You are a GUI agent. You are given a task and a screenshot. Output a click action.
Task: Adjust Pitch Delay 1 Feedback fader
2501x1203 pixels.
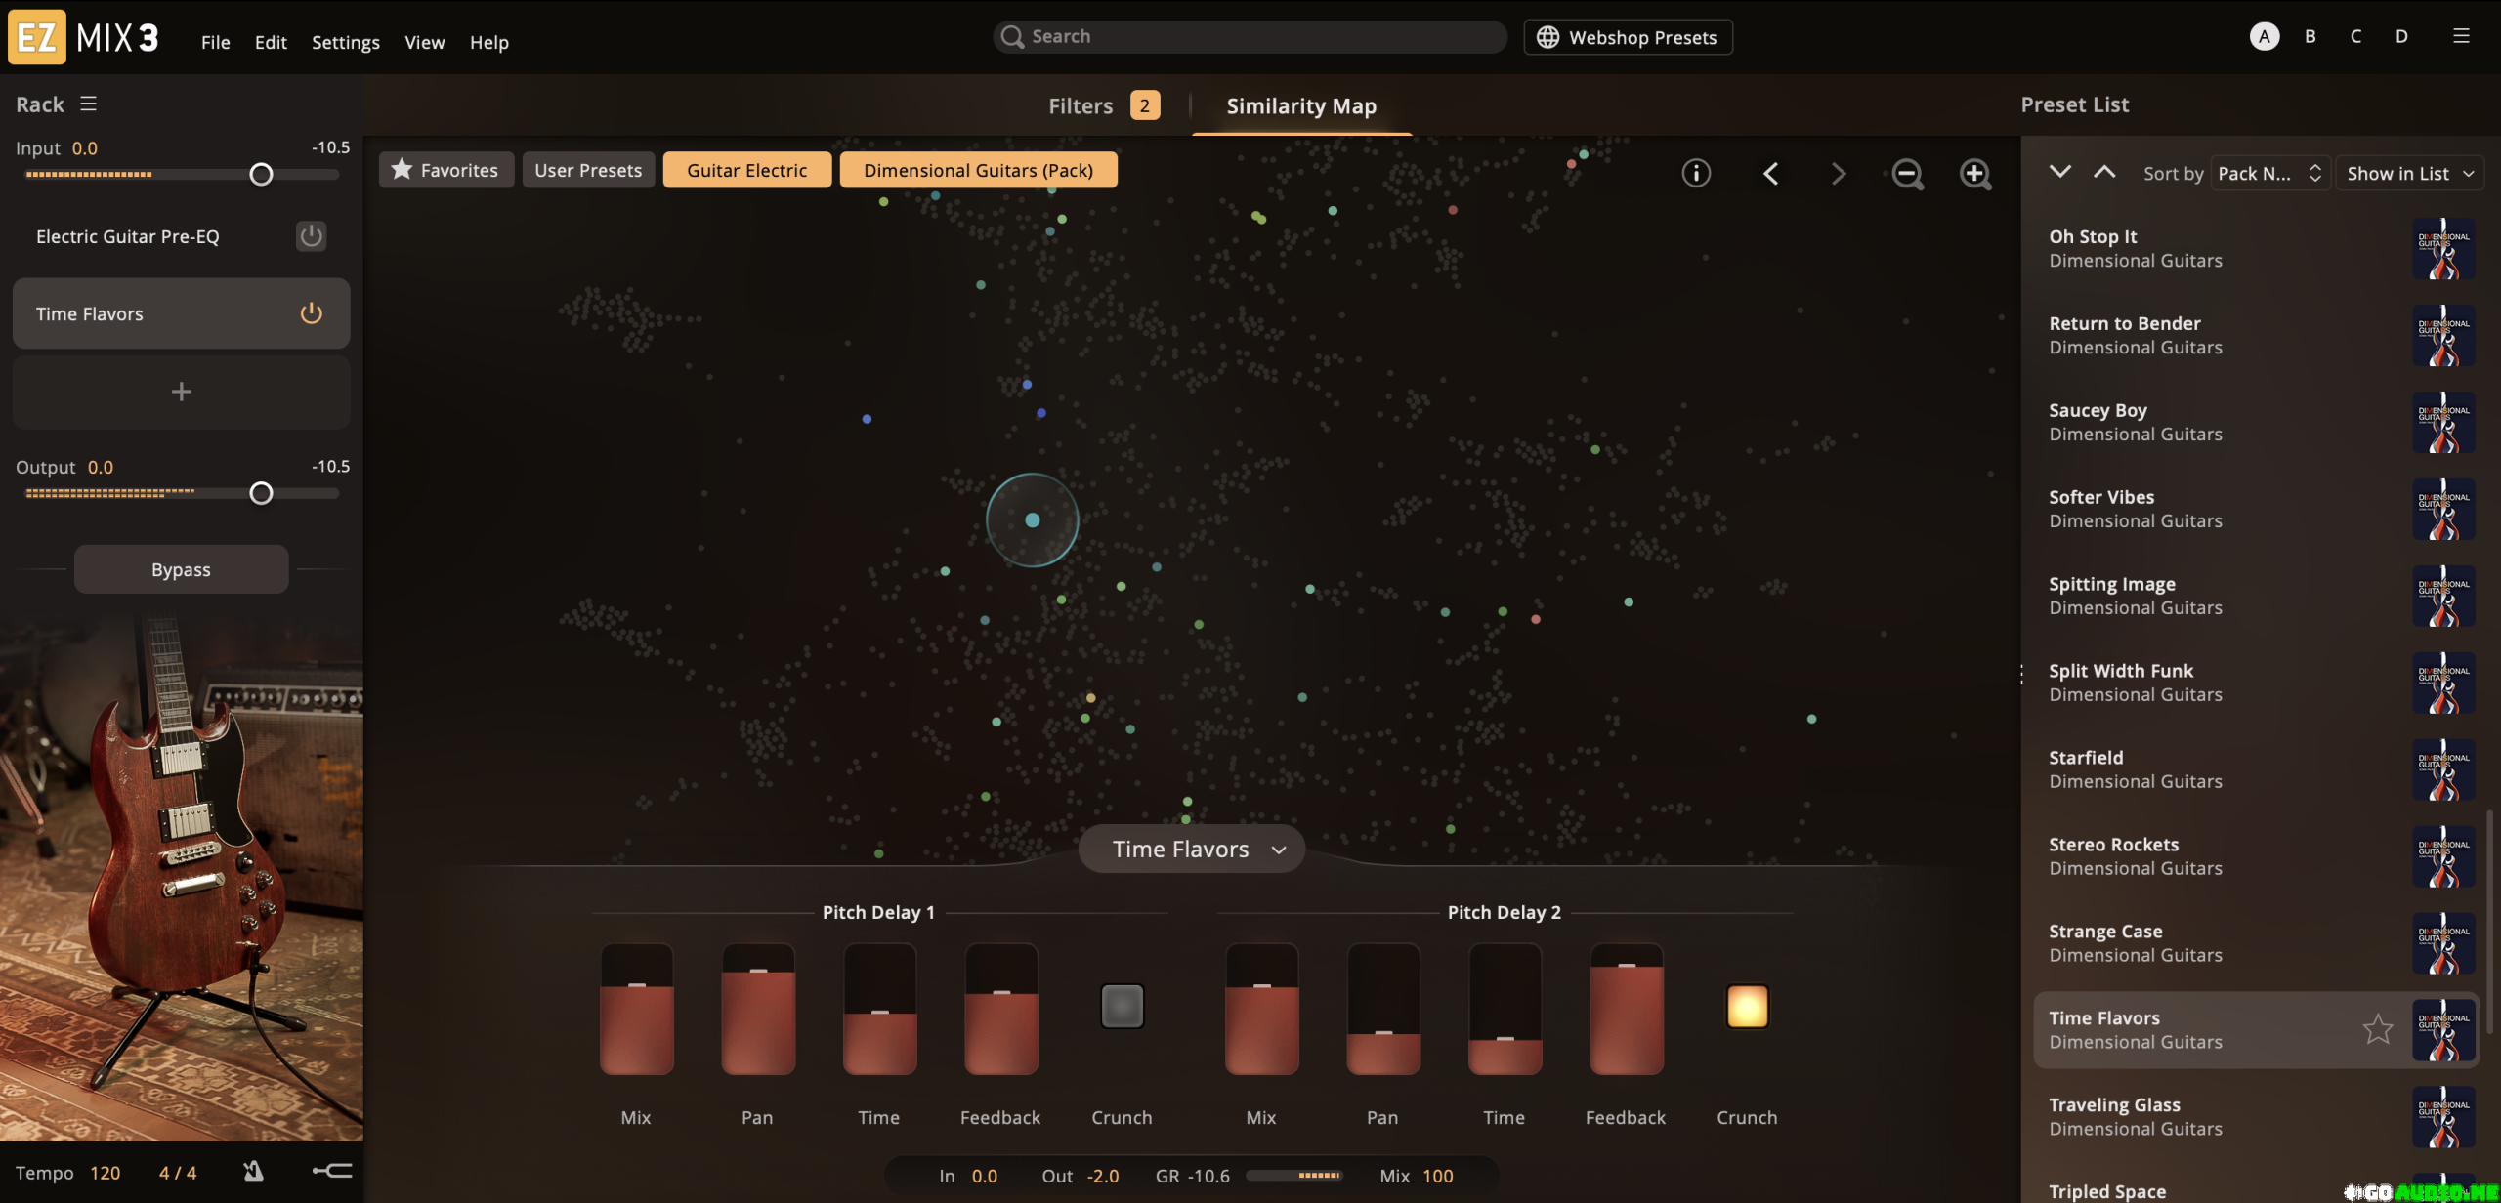(1001, 1010)
